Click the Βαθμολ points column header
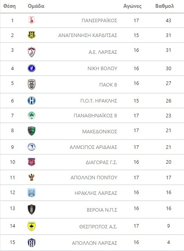Screen dimensions: 184x251 [165, 6]
